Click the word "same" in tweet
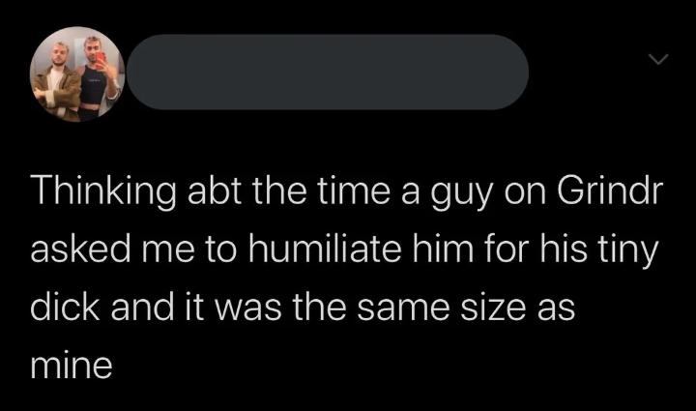The image size is (696, 411). tap(403, 309)
